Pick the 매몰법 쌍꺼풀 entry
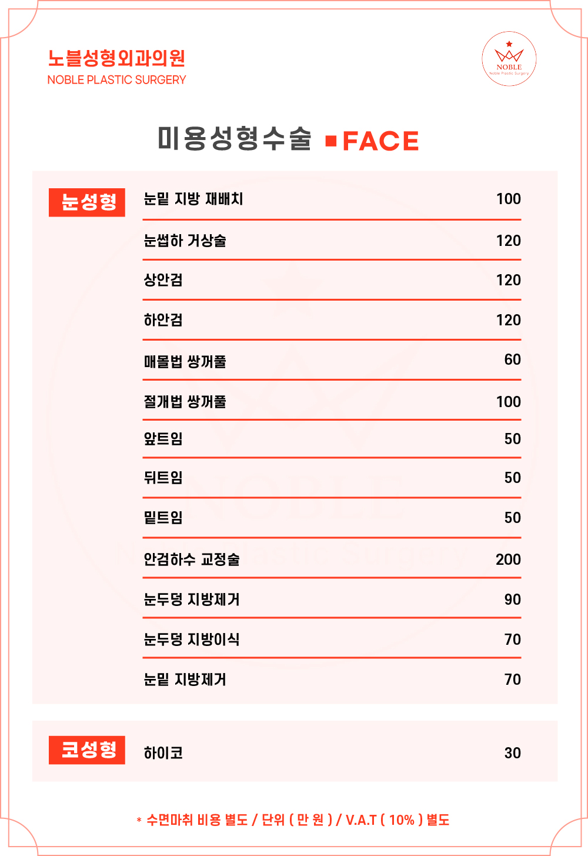The image size is (588, 856). pyautogui.click(x=185, y=361)
